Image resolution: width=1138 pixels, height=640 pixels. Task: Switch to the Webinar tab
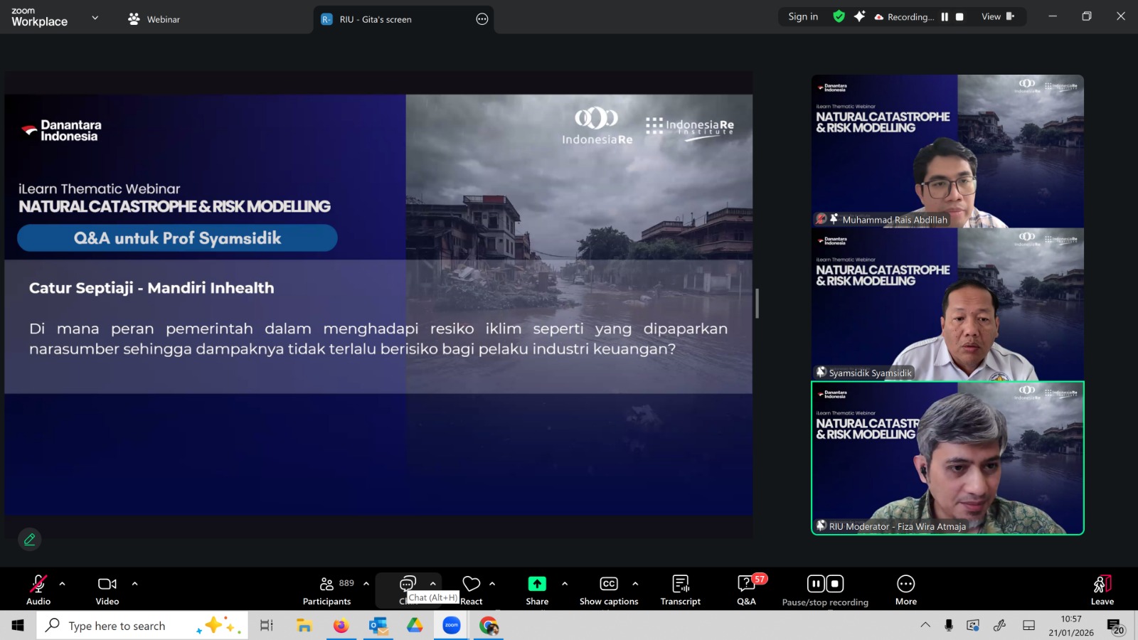(154, 19)
